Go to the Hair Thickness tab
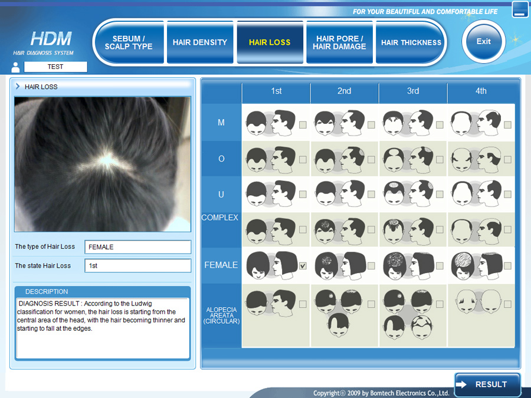531x398 pixels. (411, 42)
